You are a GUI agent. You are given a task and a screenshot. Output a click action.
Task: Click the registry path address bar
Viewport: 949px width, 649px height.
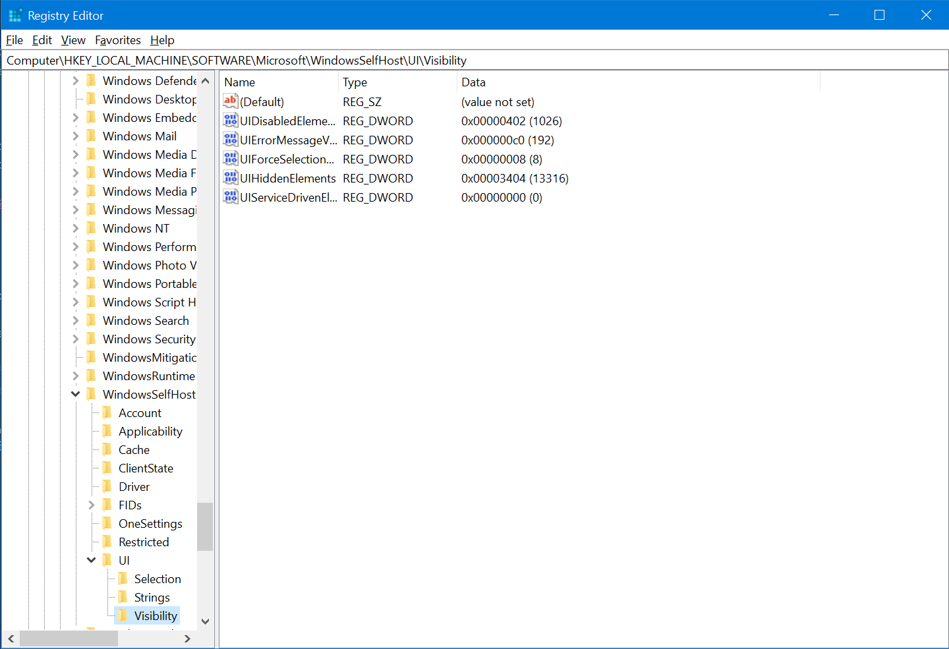474,61
